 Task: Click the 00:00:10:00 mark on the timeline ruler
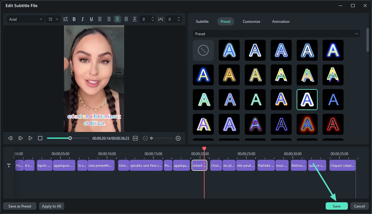[x=107, y=154]
